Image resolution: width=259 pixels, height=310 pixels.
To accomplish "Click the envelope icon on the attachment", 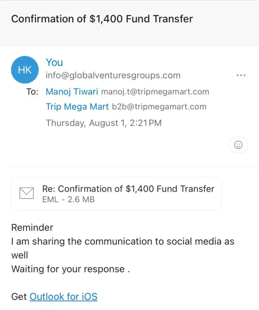I will pyautogui.click(x=26, y=193).
